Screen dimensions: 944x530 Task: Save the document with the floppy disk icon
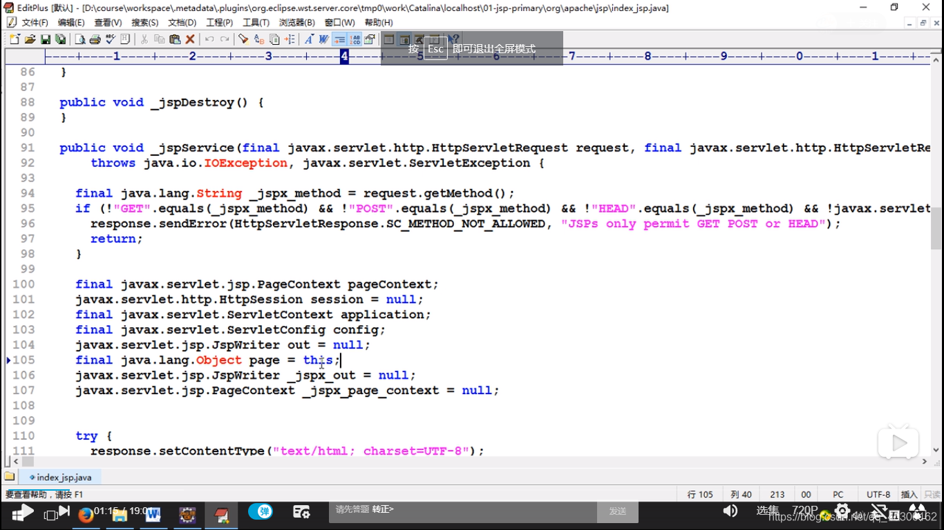[x=45, y=39]
